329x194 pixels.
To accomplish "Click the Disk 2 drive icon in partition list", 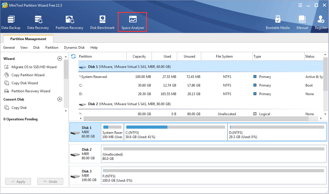I will (x=83, y=104).
